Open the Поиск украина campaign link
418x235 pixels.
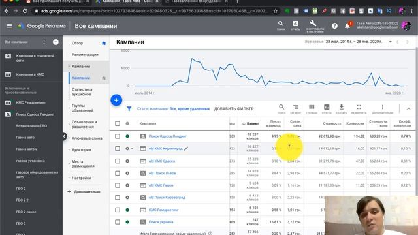pos(161,222)
